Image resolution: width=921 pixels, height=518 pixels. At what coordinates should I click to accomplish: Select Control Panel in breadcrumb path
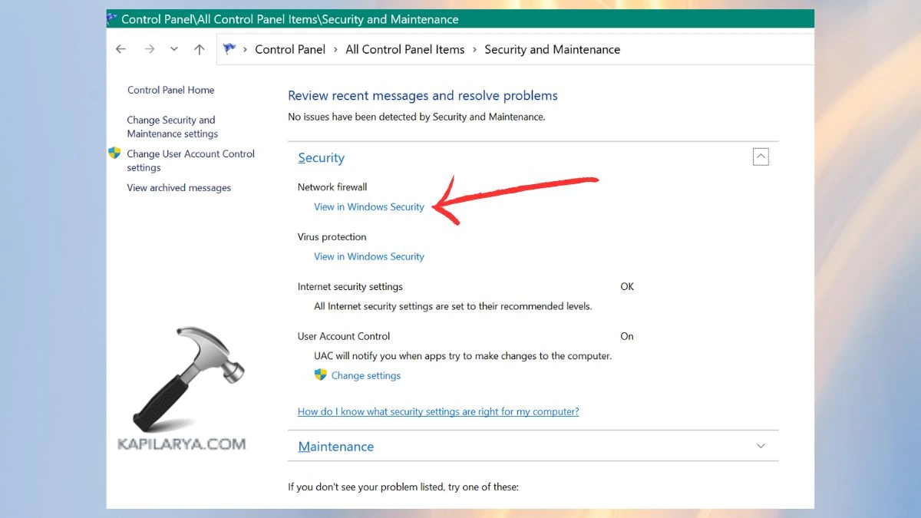pos(290,49)
